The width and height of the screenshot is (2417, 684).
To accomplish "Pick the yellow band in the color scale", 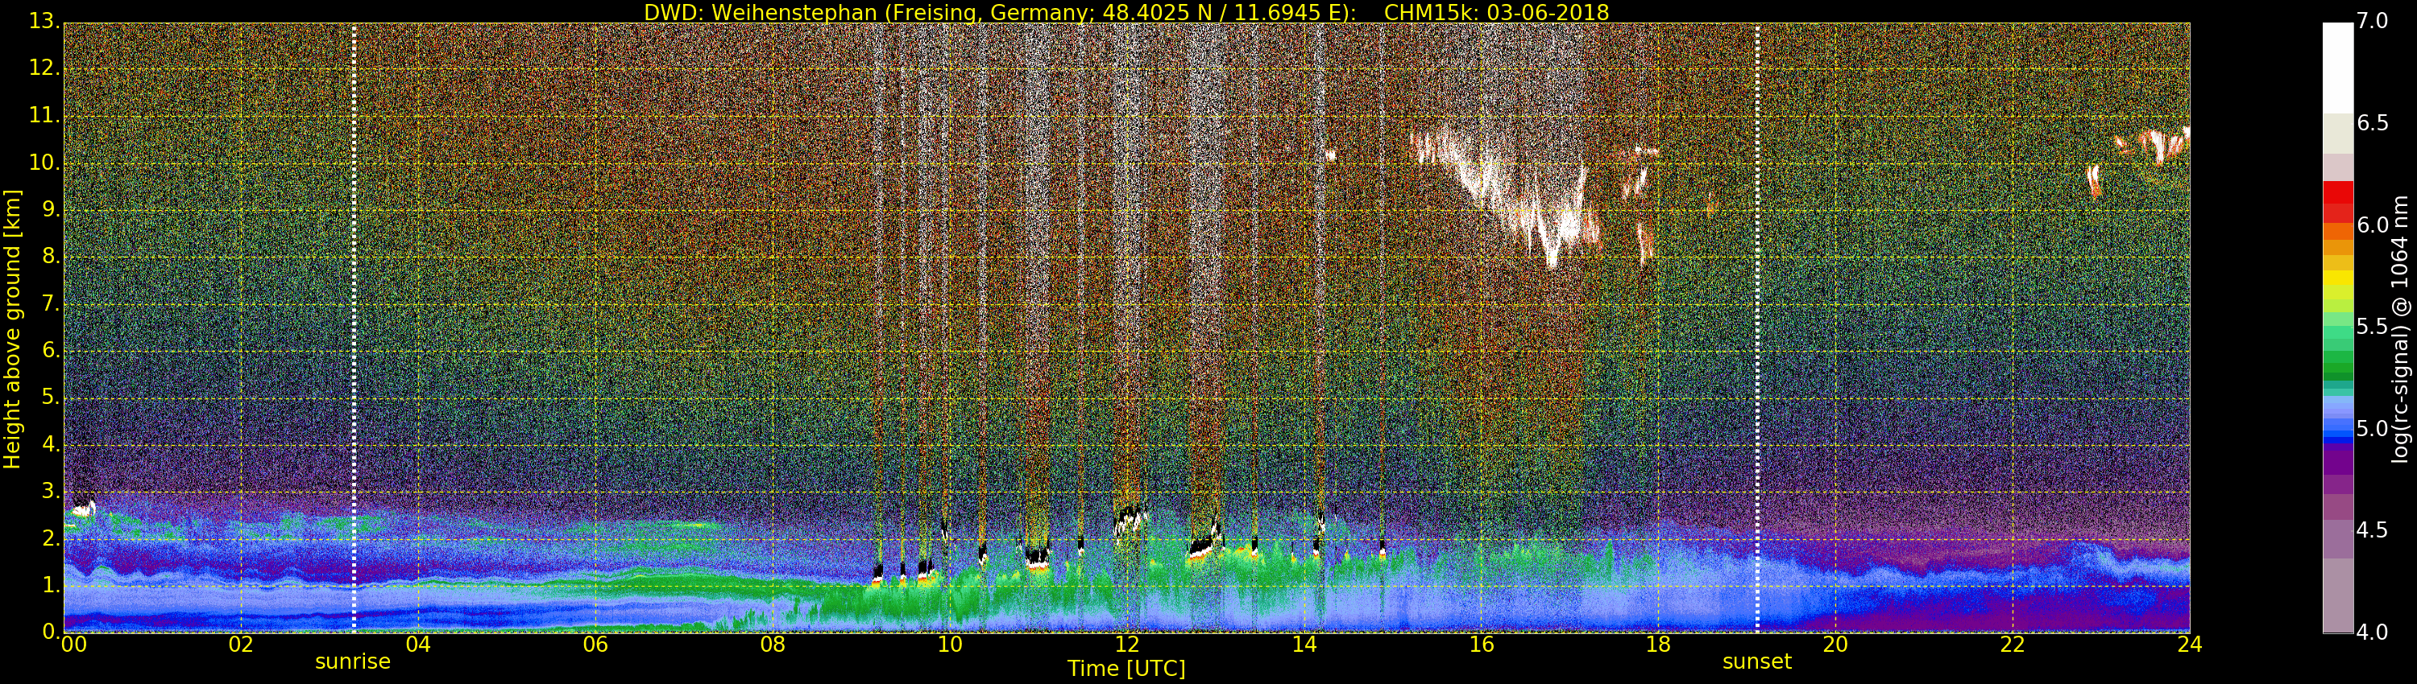I will pos(2337,278).
